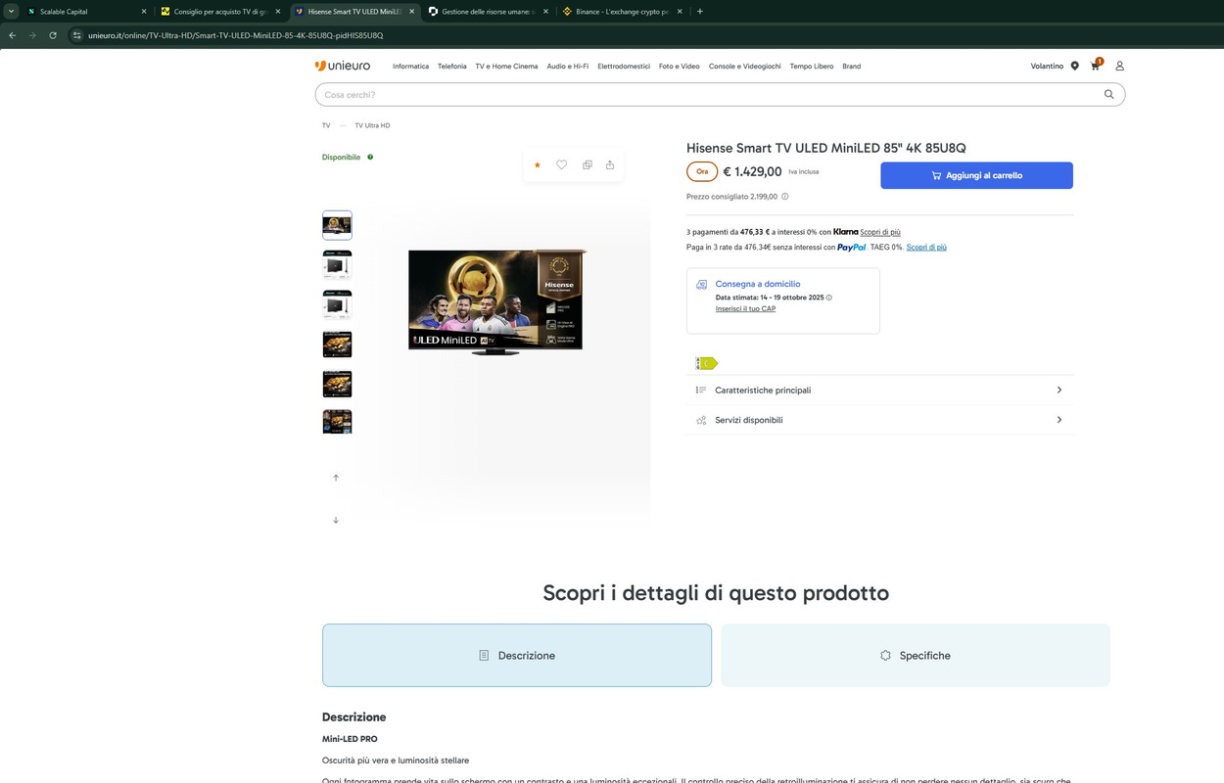
Task: Click Inserisci il tuo CAP link
Action: point(745,308)
